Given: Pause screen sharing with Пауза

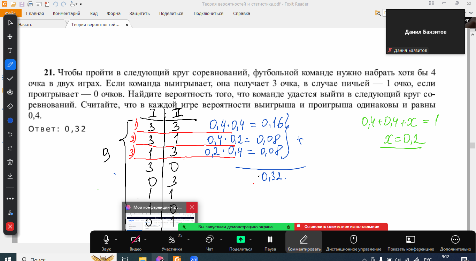Looking at the screenshot, I should [270, 243].
